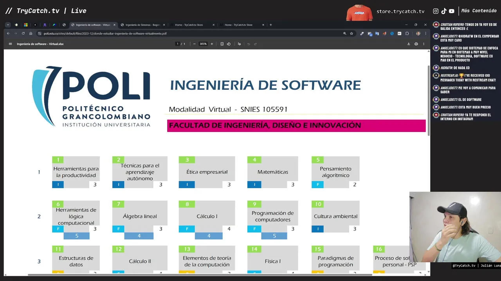
Task: Switch to second Home - TryCatch.tv Store tab
Action: [x=241, y=25]
